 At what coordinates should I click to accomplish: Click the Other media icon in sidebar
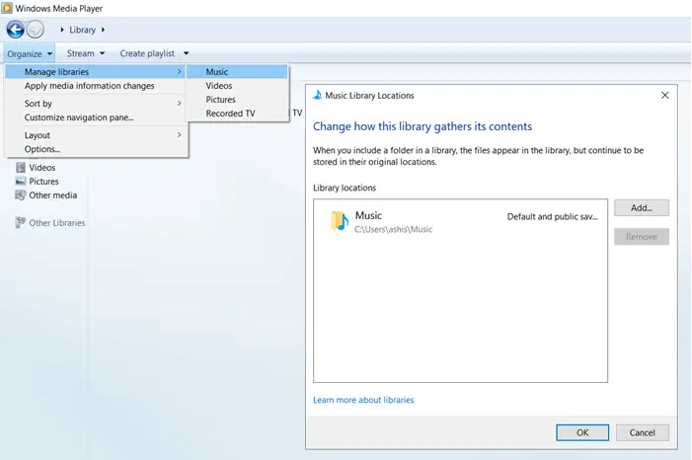point(21,194)
